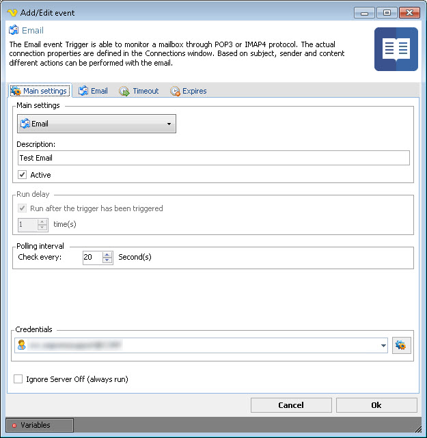Click the blue book help icon
This screenshot has width=427, height=438.
click(x=396, y=49)
